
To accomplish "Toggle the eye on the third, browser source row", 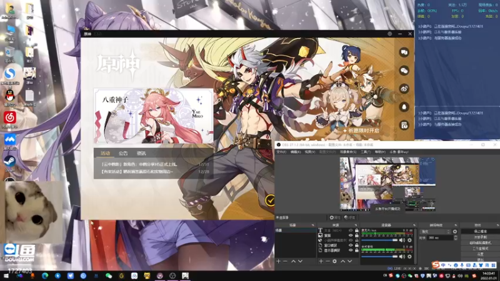I will point(351,240).
